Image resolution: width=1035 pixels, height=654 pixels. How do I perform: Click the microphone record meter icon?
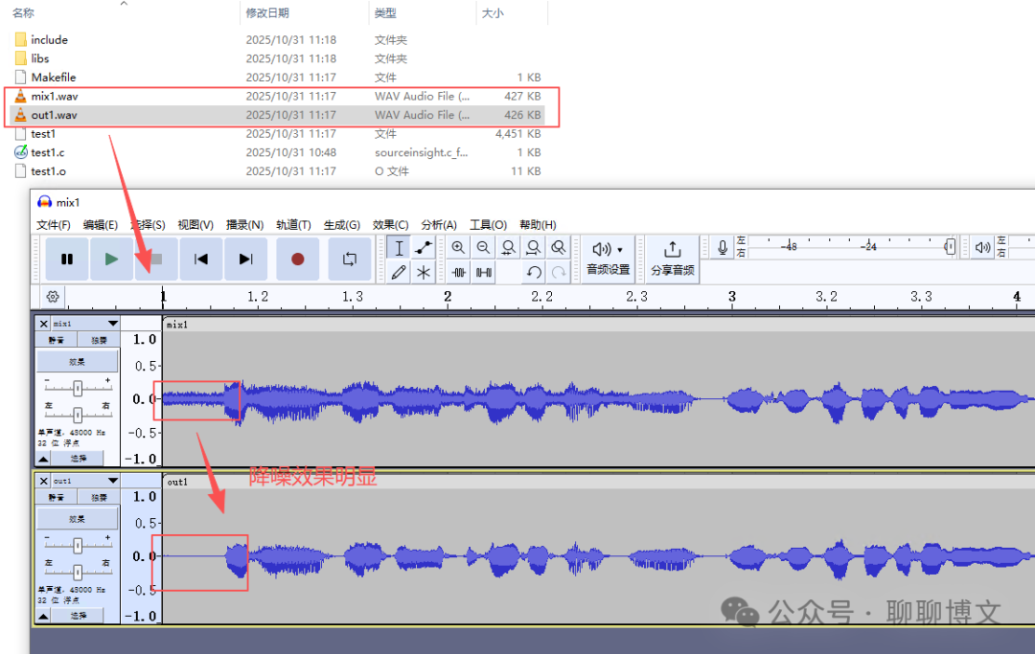[723, 248]
